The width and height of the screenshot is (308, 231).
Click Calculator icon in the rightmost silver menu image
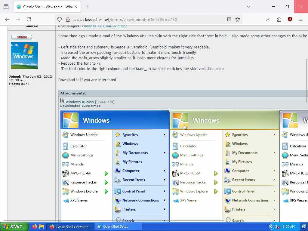click(x=285, y=146)
